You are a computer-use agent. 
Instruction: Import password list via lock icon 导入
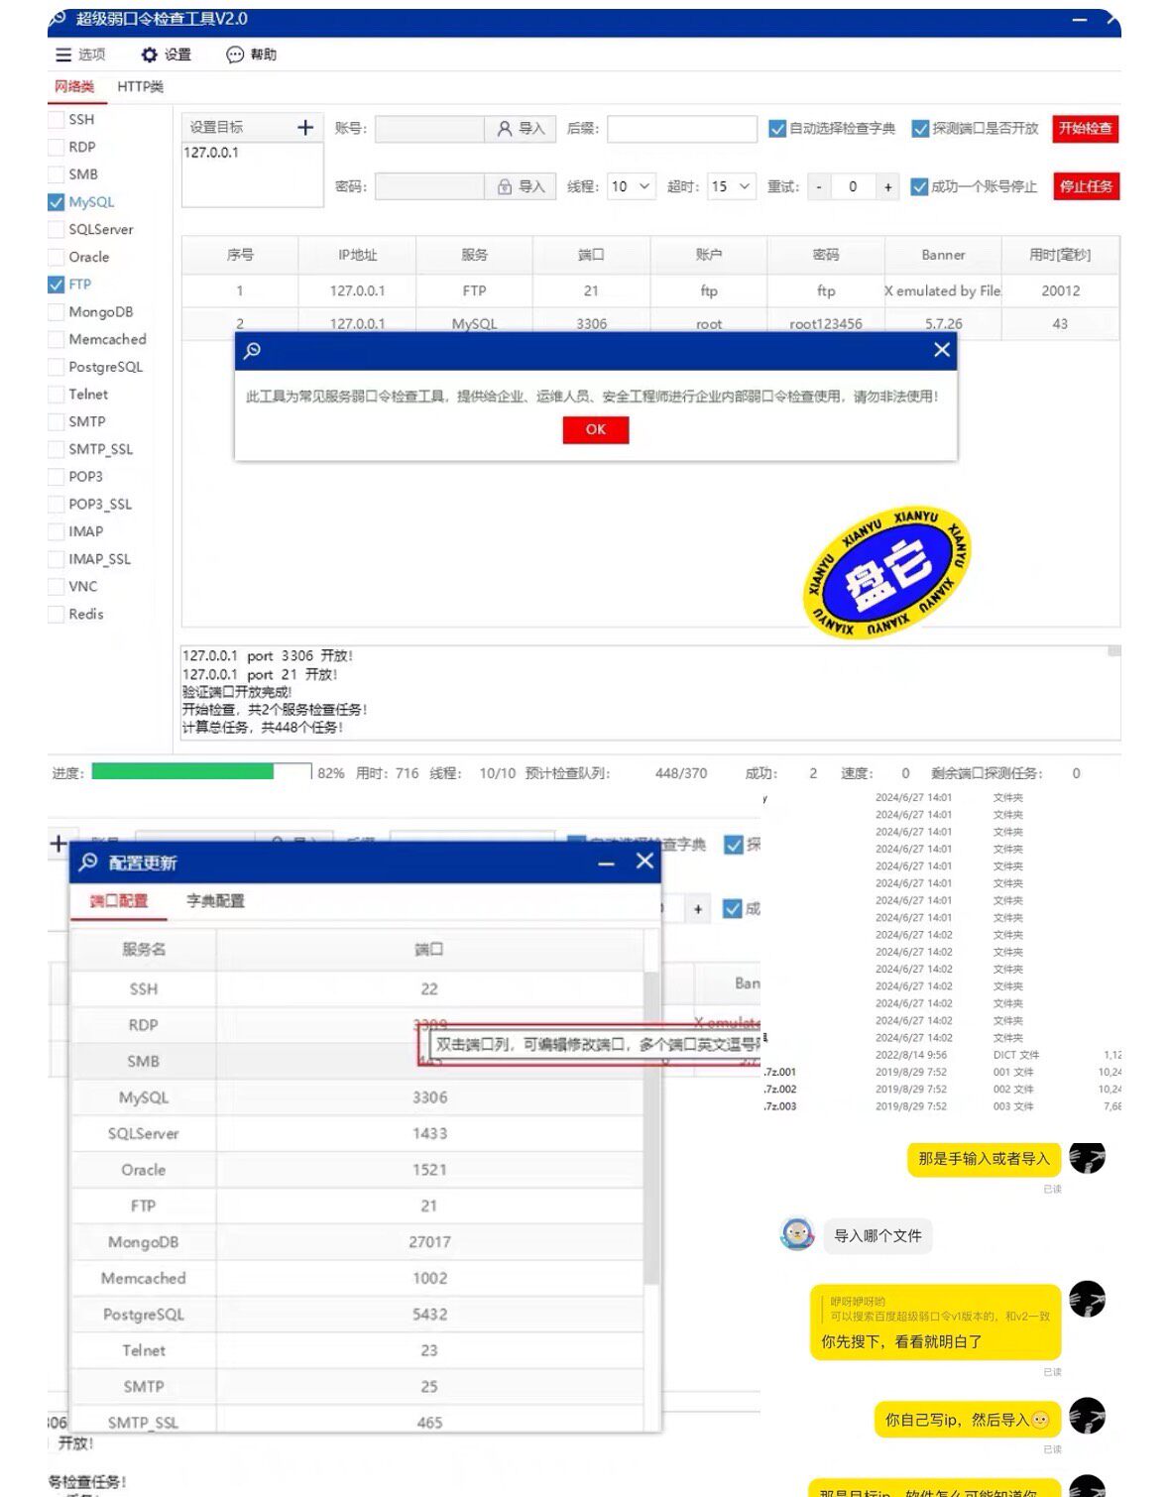(x=521, y=186)
